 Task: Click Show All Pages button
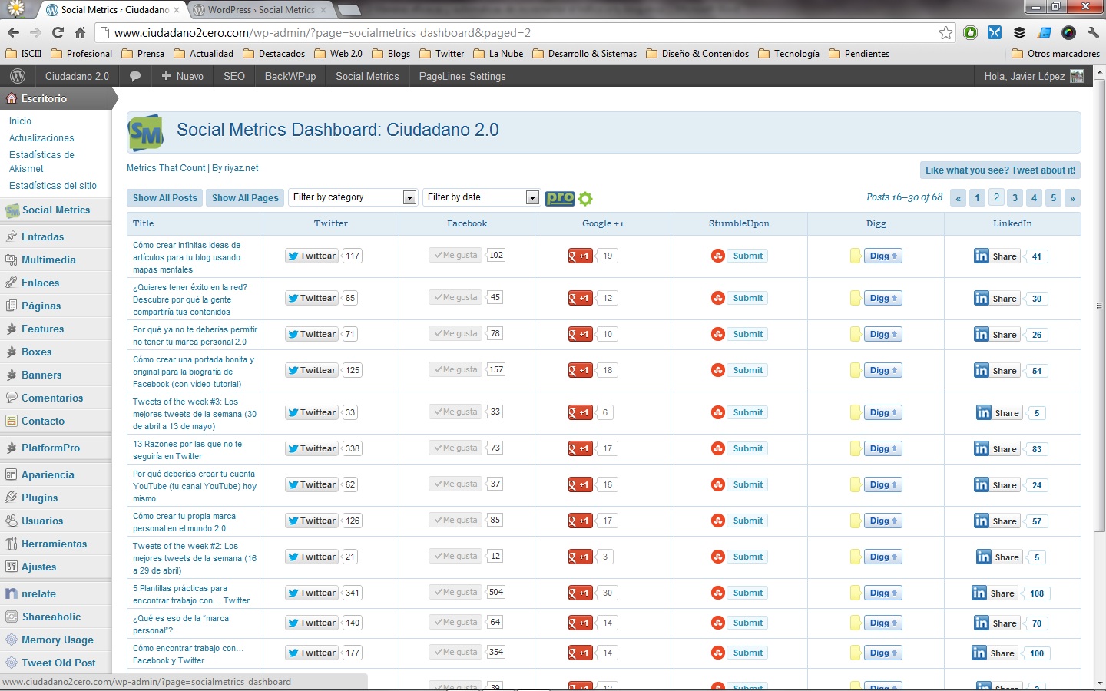tap(245, 197)
